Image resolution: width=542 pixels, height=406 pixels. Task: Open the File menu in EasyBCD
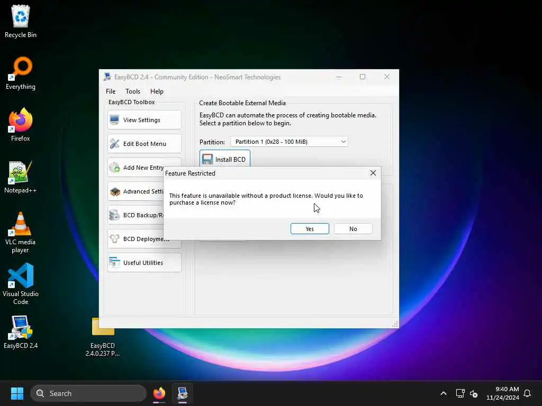pyautogui.click(x=111, y=91)
